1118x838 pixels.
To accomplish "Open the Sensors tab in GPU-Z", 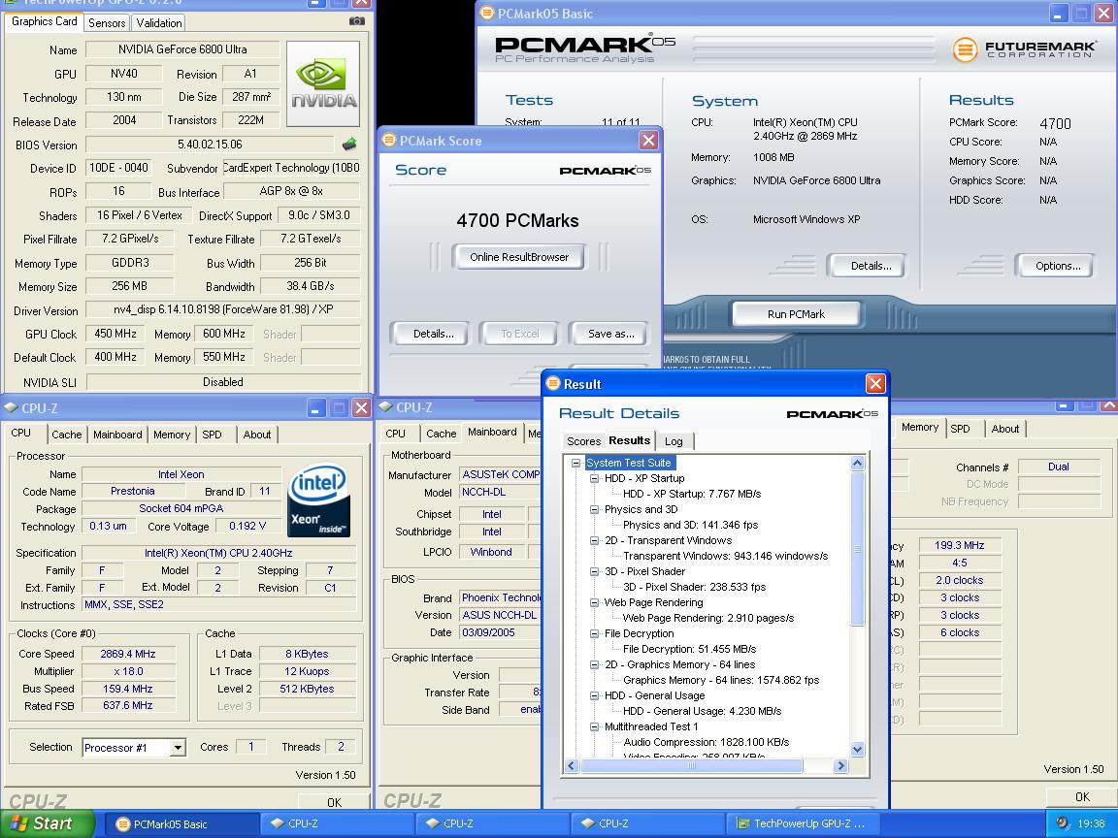I will click(107, 23).
